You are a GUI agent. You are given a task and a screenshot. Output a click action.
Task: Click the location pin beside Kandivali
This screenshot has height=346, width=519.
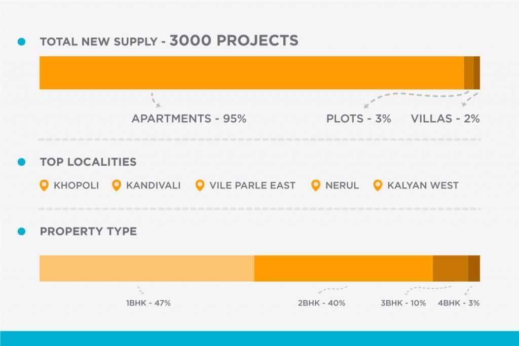click(116, 185)
